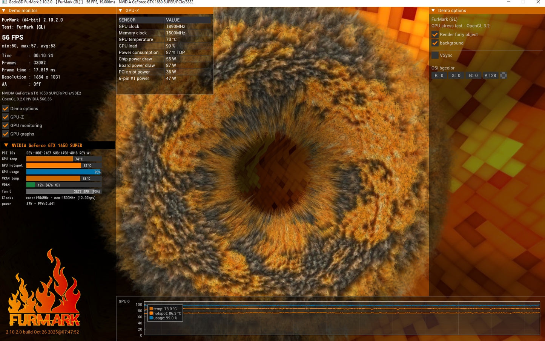Uncheck the Demo options checkbox
This screenshot has width=545, height=341.
pos(5,109)
